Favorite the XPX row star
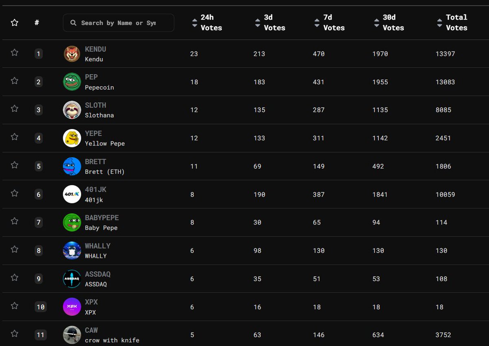 [15, 306]
